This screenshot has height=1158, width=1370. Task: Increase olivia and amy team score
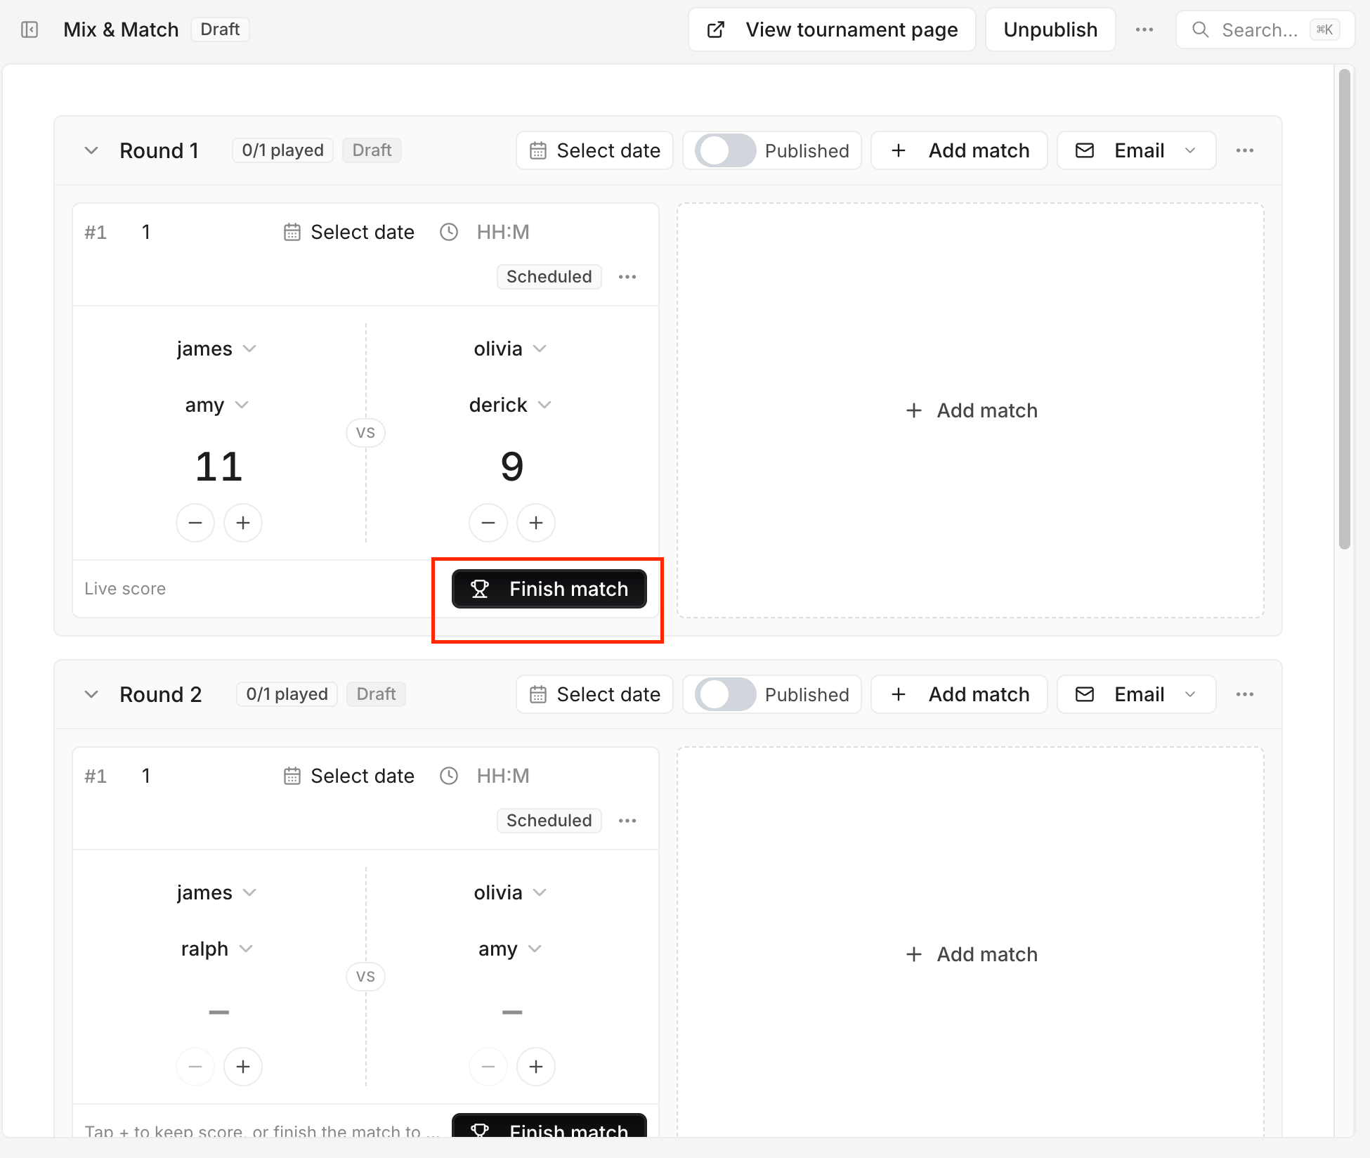536,1067
